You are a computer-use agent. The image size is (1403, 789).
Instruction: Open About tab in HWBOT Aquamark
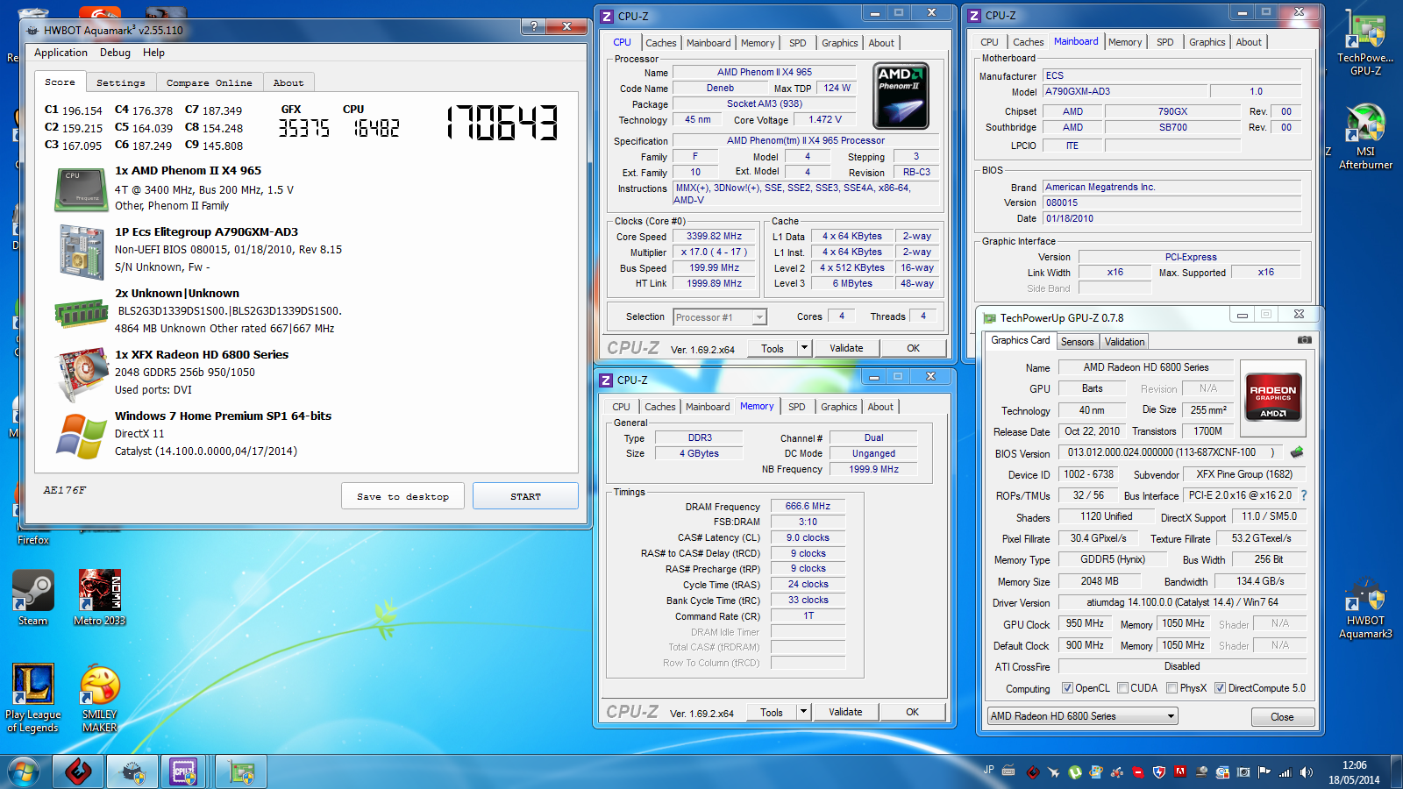coord(288,82)
